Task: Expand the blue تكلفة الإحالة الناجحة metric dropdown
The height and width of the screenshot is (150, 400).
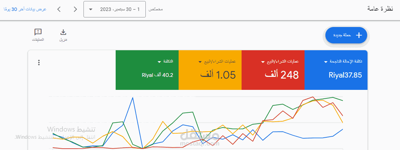Action: click(325, 62)
